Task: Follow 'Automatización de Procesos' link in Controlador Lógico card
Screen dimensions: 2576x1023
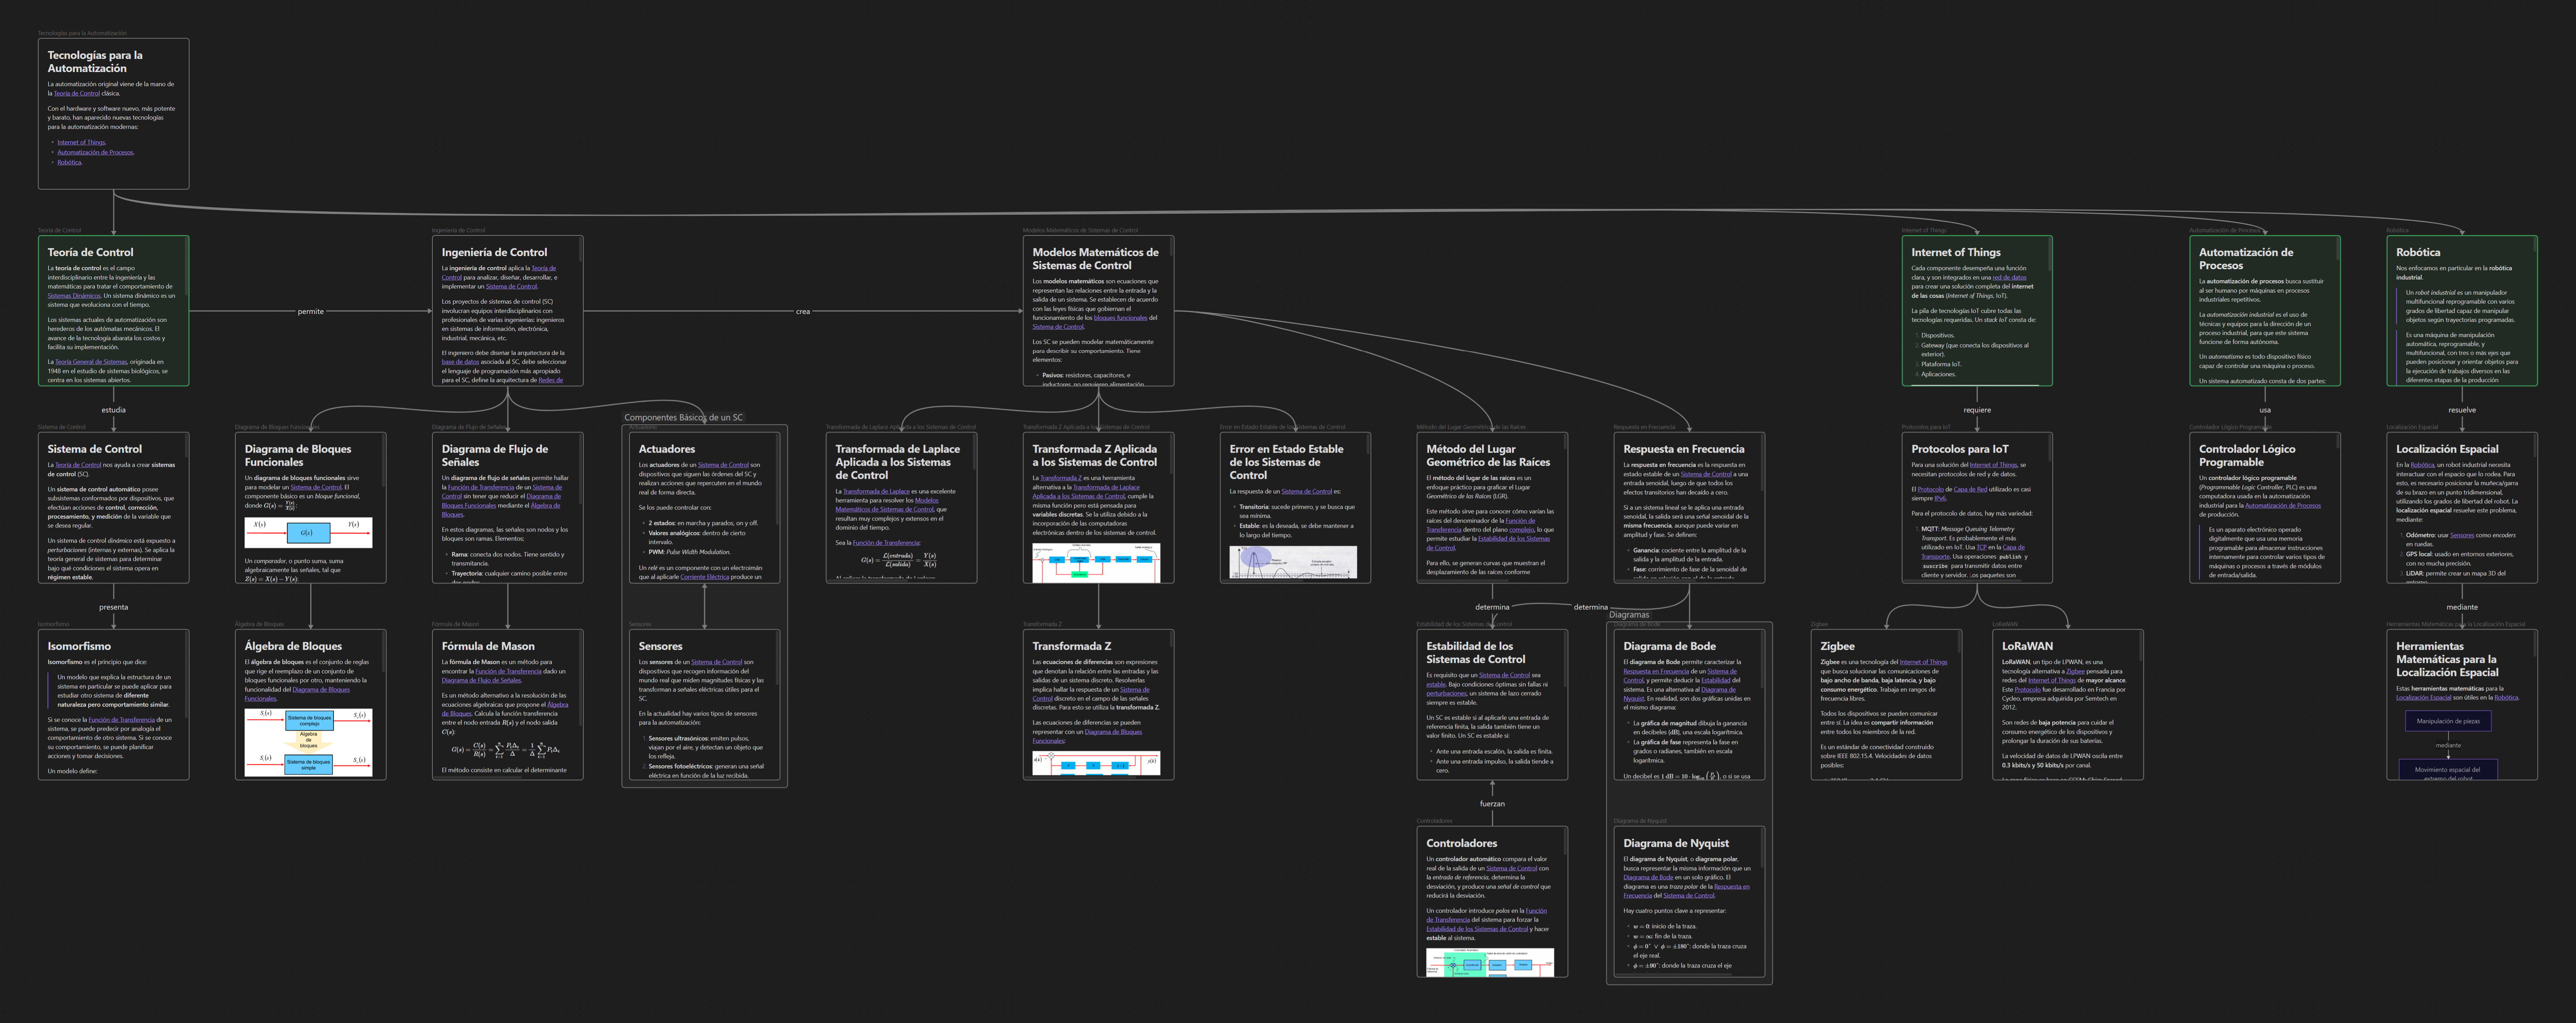Action: [2283, 506]
